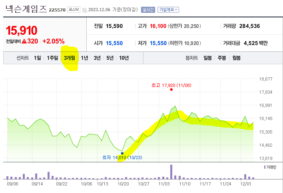283x193 pixels.
Task: Click the +2.05% change value
Action: pos(54,41)
